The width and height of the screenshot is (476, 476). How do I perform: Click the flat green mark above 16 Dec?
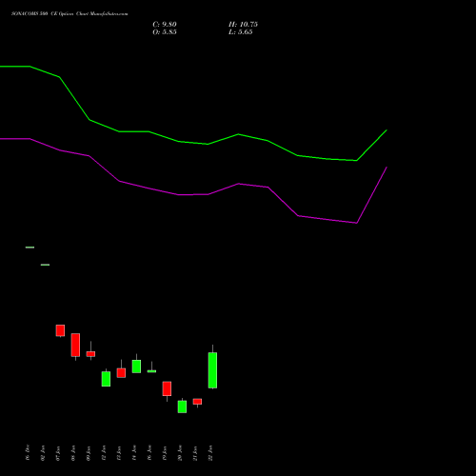tap(30, 248)
